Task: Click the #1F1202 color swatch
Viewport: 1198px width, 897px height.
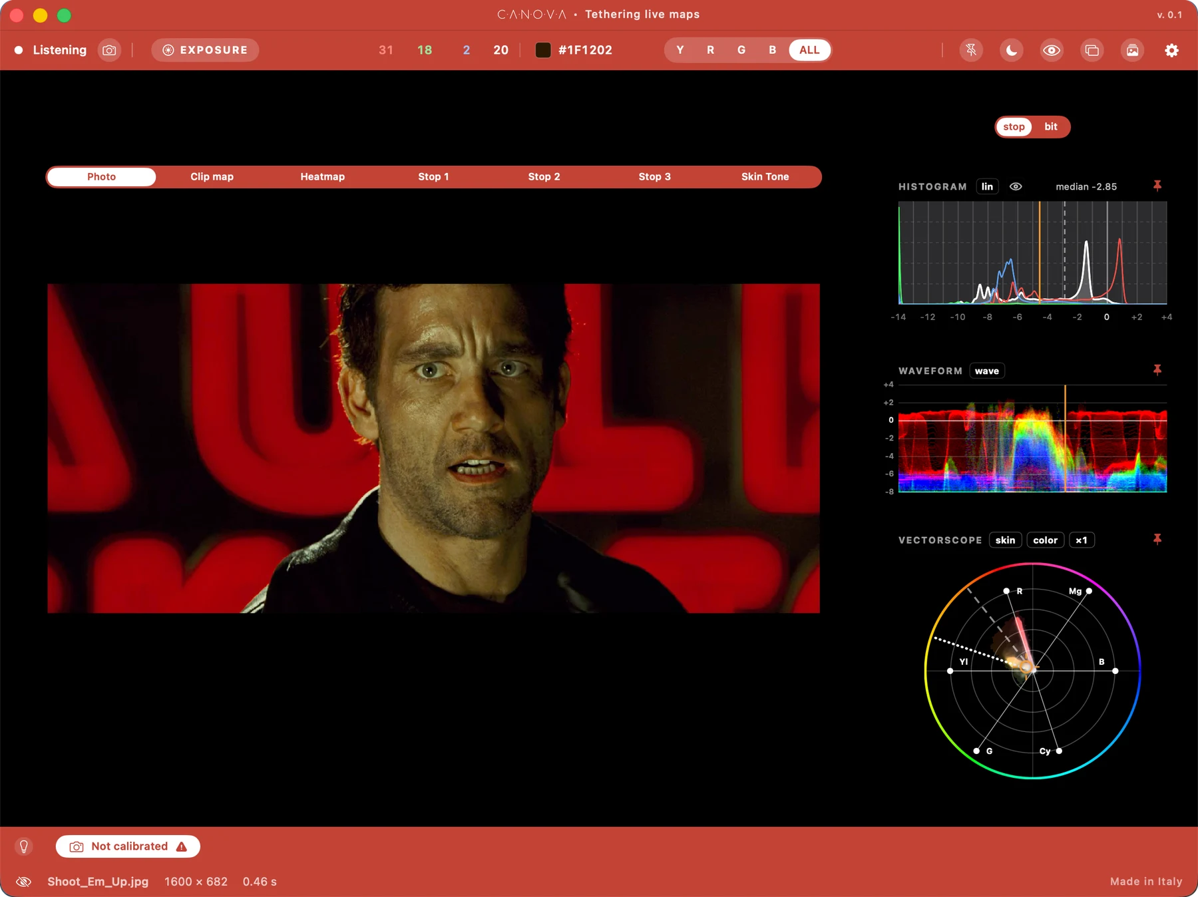Action: coord(543,50)
